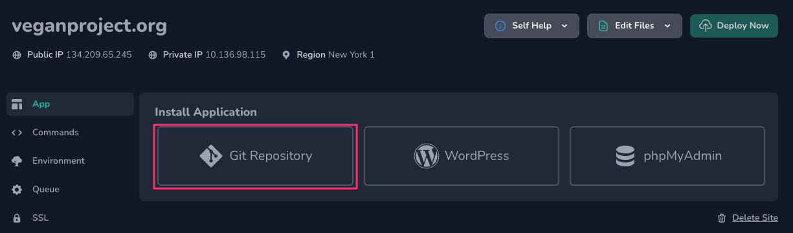Open the Git Repository installer card
The image size is (793, 233).
point(256,156)
